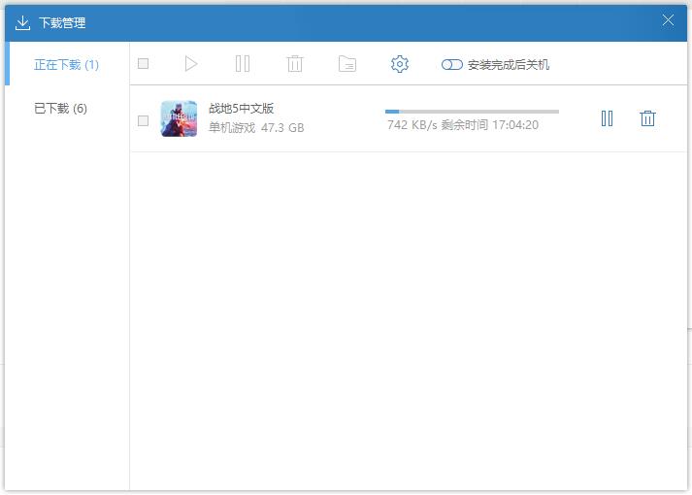Delete selected downloads with the toolbar trash icon

click(x=295, y=64)
